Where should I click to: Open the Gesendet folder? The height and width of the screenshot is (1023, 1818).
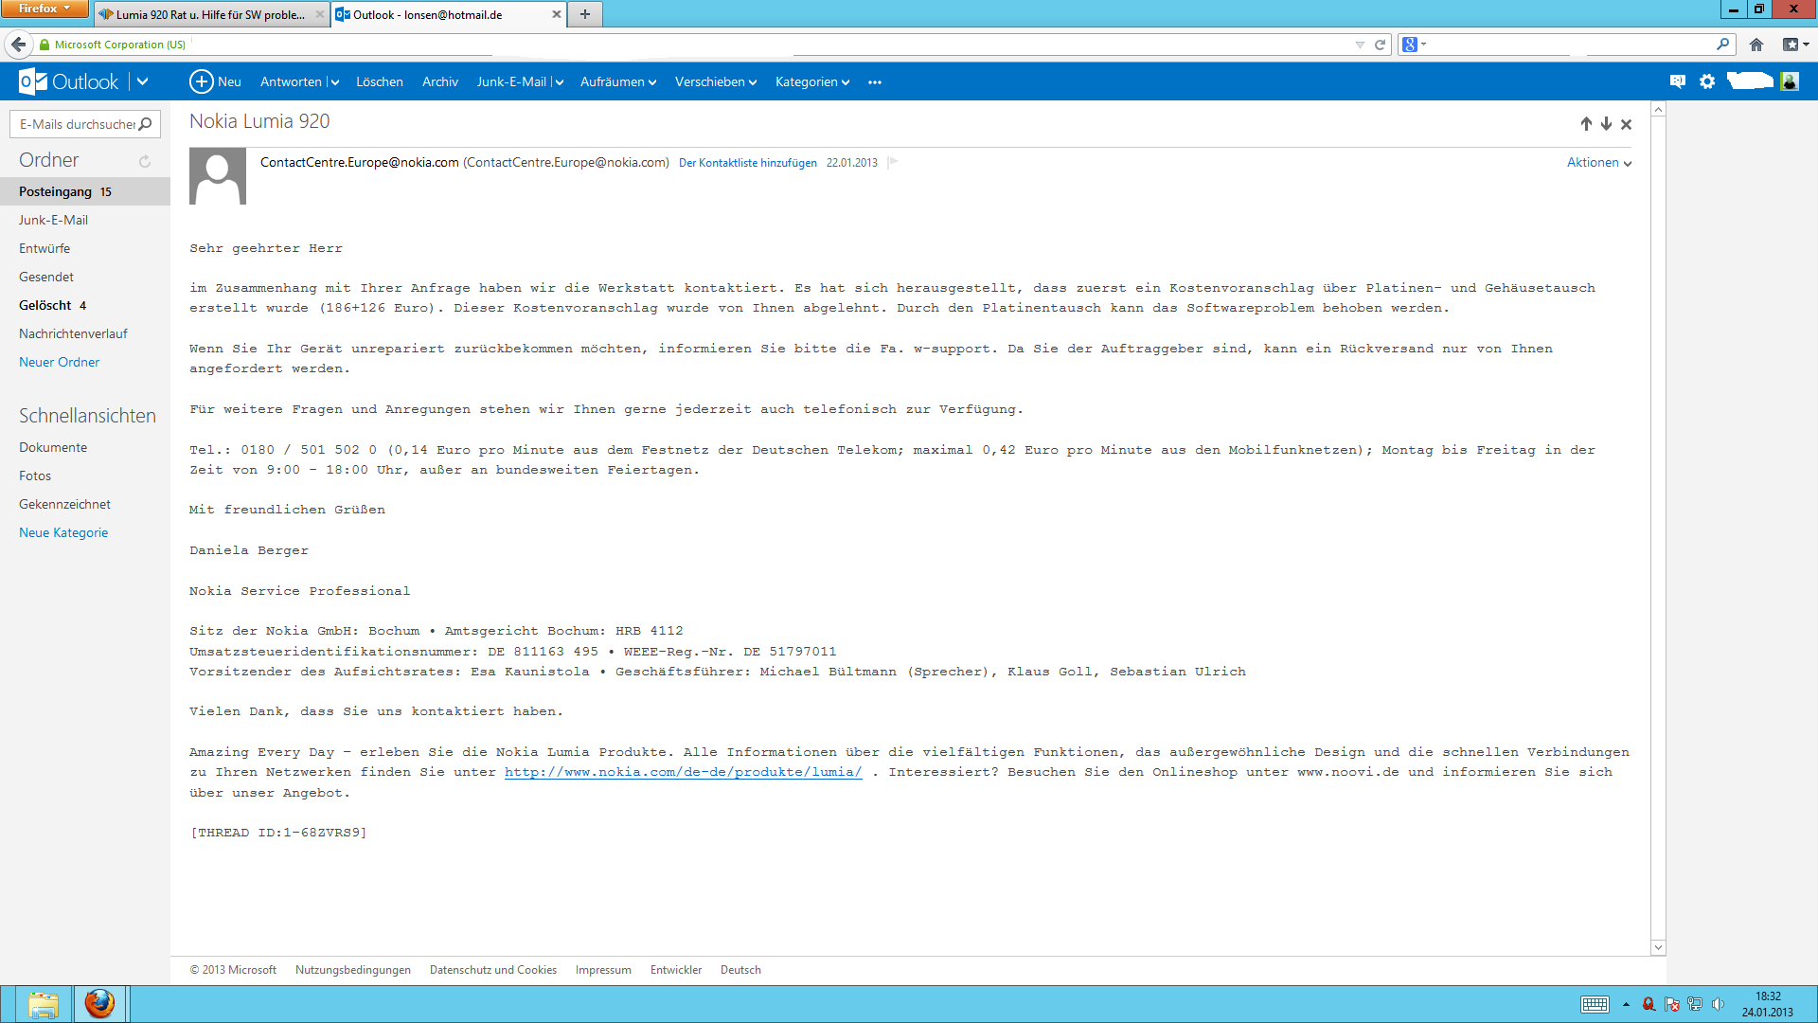pyautogui.click(x=45, y=277)
